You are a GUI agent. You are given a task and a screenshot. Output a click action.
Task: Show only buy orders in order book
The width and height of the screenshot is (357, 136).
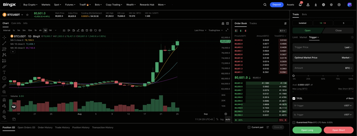point(241,31)
